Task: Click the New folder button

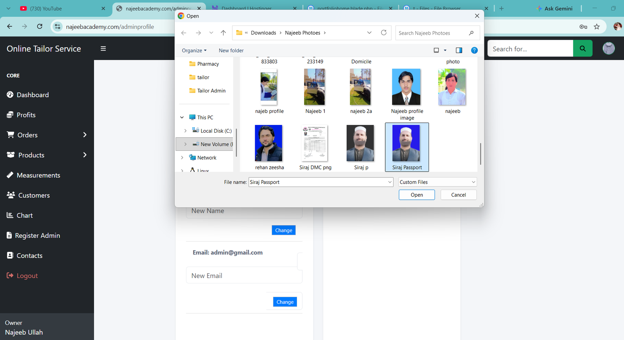Action: [x=231, y=50]
